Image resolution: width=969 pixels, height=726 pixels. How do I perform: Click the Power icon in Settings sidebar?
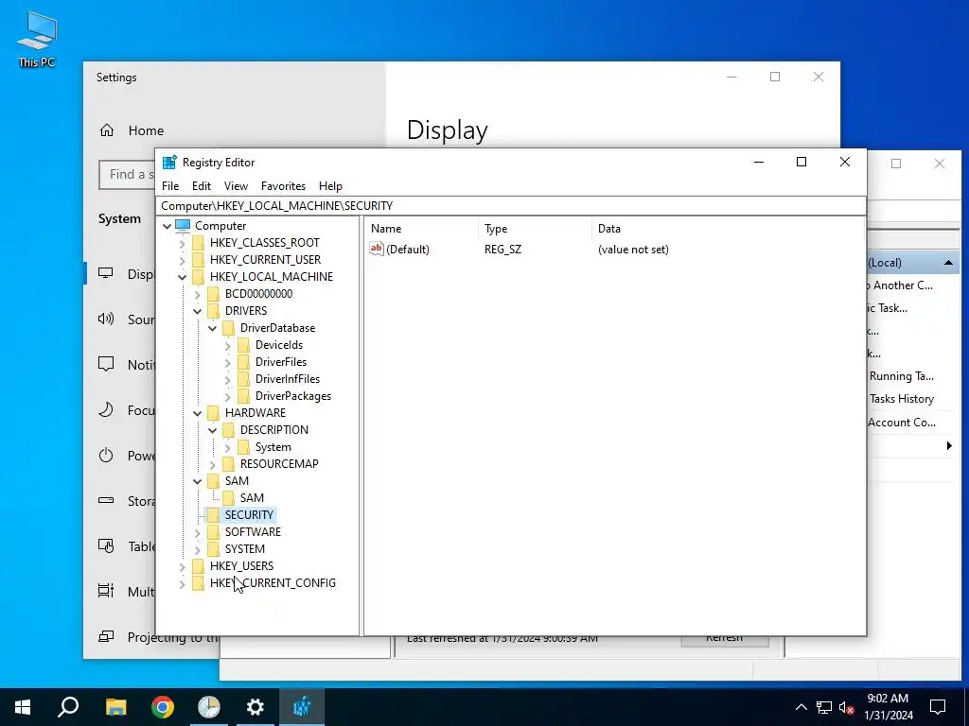106,456
